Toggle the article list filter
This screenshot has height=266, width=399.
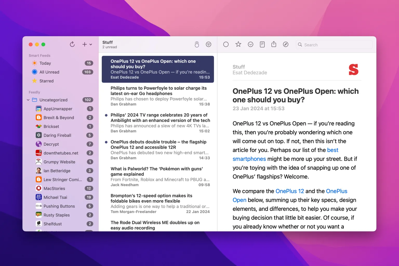pyautogui.click(x=209, y=44)
